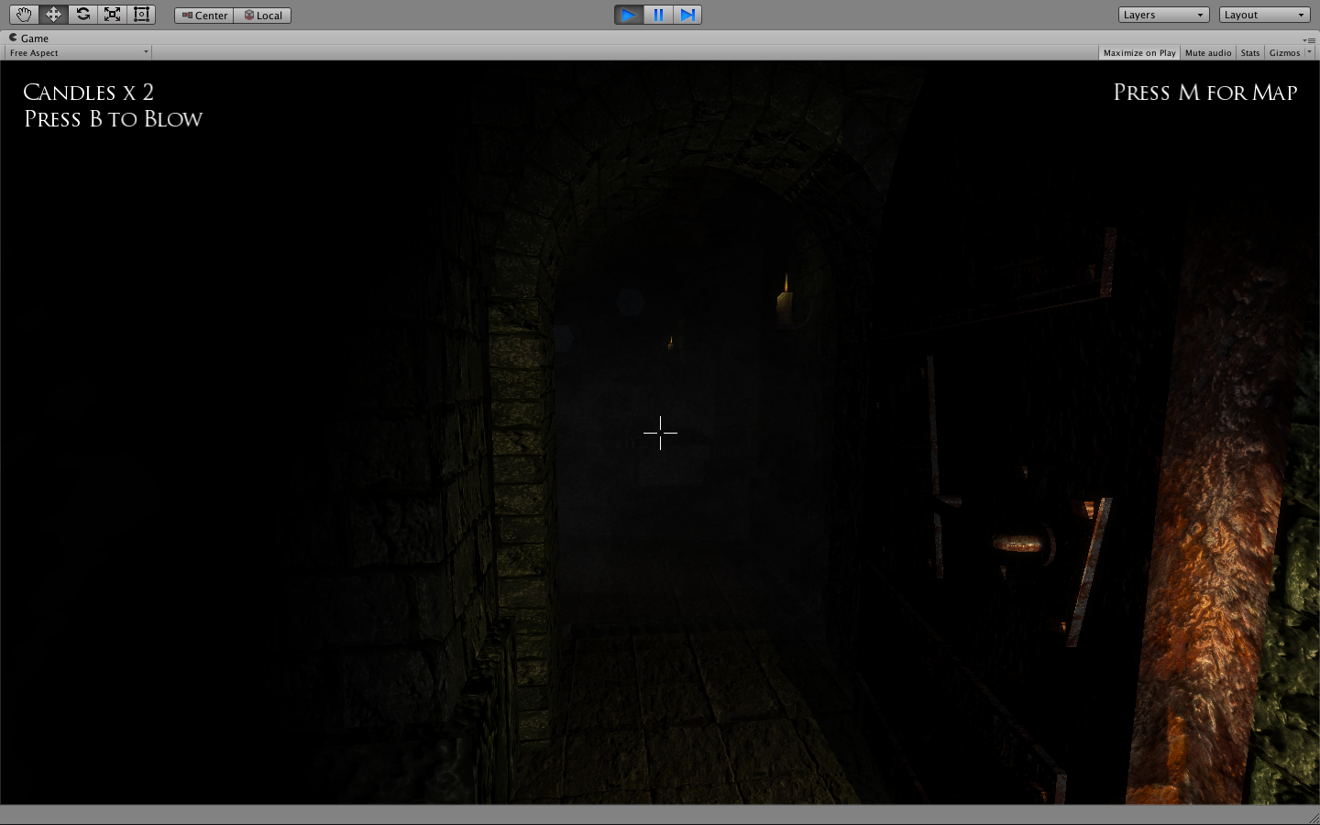
Task: Select the Move tool
Action: coord(53,15)
